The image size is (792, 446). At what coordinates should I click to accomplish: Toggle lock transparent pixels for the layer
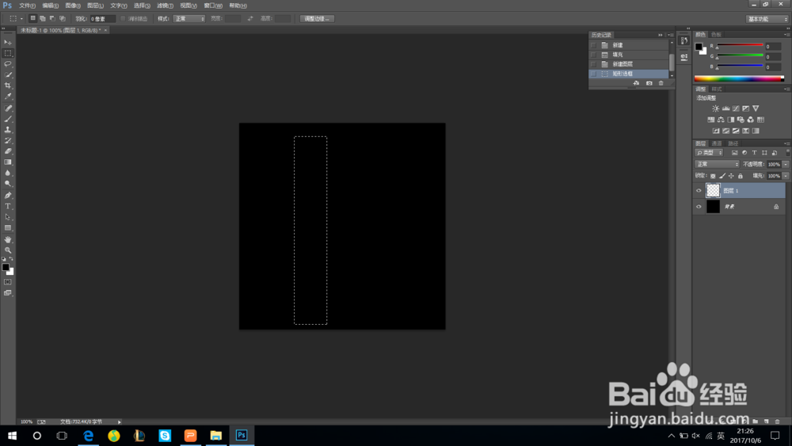point(713,176)
